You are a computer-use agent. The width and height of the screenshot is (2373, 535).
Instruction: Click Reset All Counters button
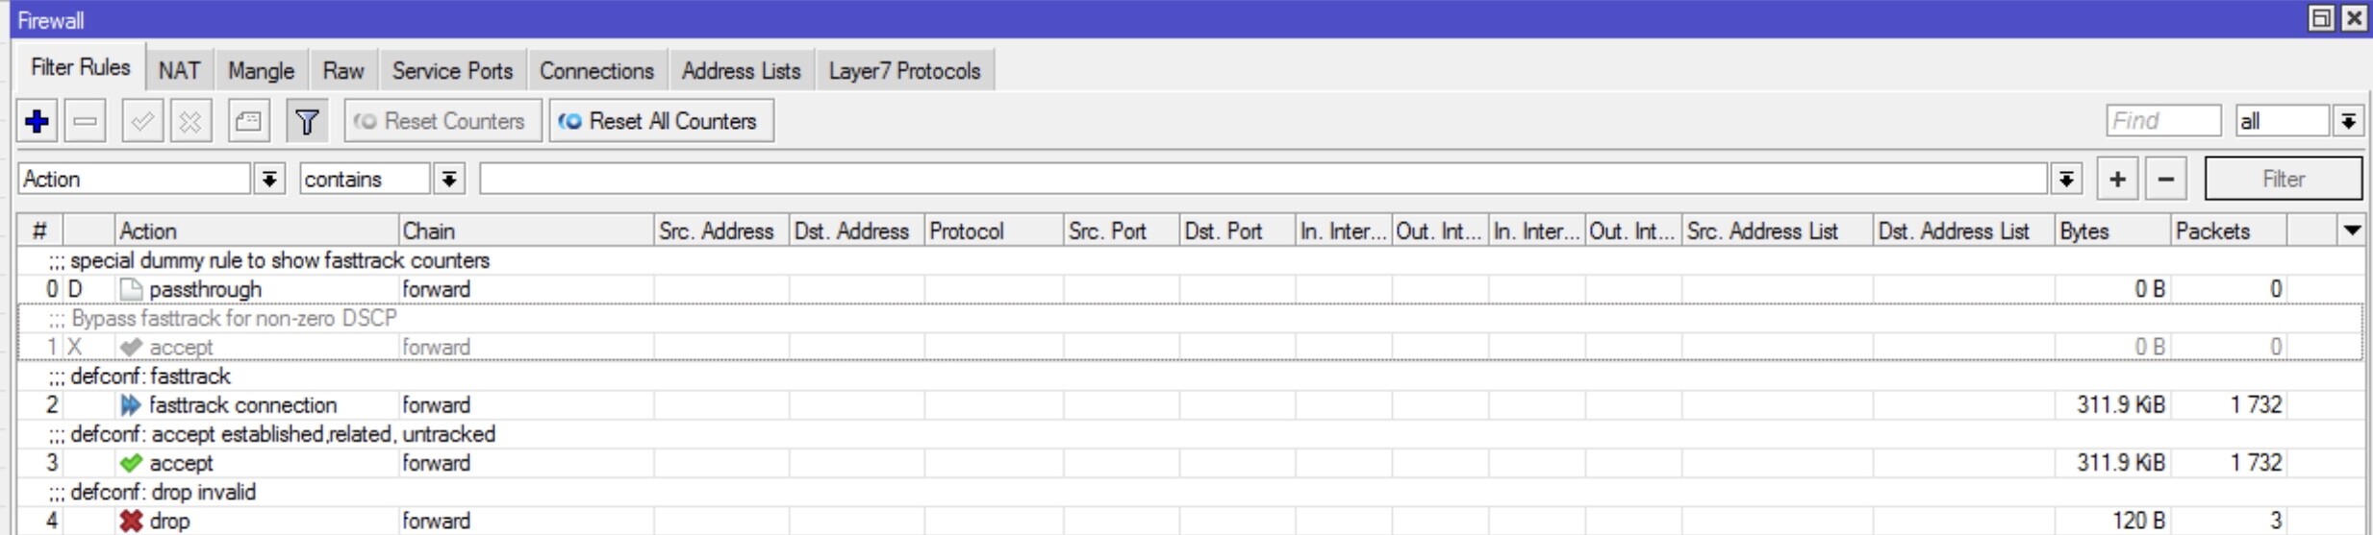pos(661,121)
